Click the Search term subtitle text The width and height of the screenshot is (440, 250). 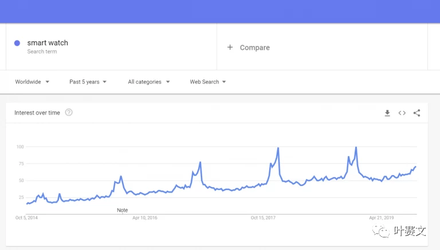tap(42, 51)
